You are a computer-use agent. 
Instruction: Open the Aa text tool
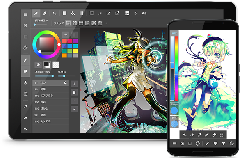[144, 13]
